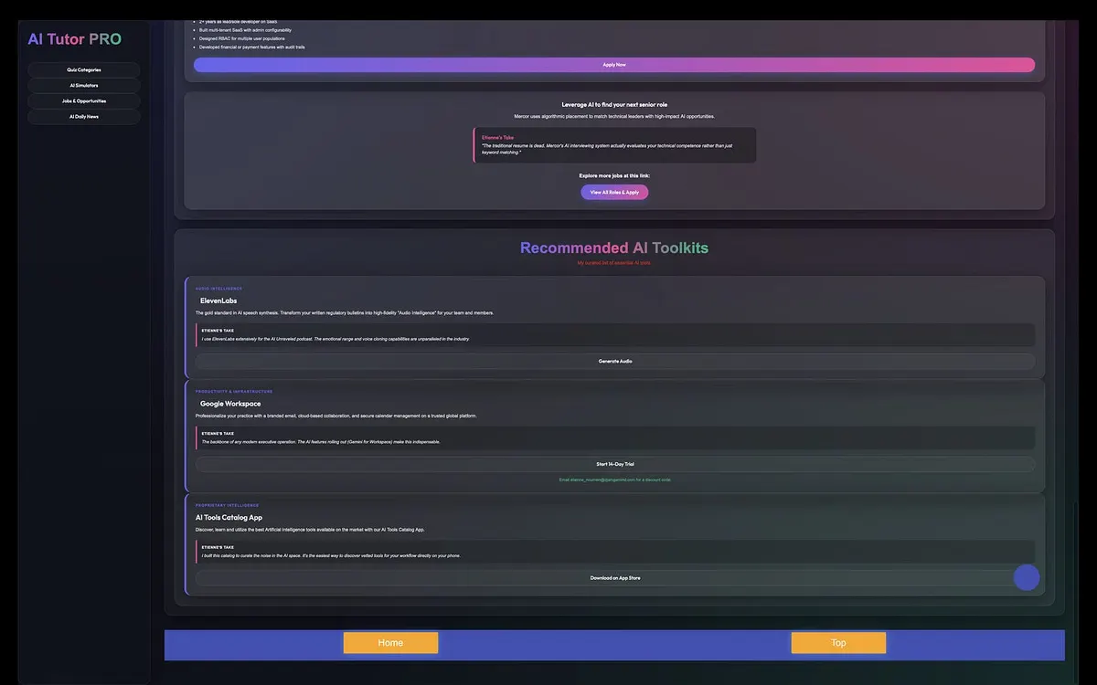Image resolution: width=1097 pixels, height=685 pixels.
Task: Click the round blue floating button
Action: (1027, 577)
